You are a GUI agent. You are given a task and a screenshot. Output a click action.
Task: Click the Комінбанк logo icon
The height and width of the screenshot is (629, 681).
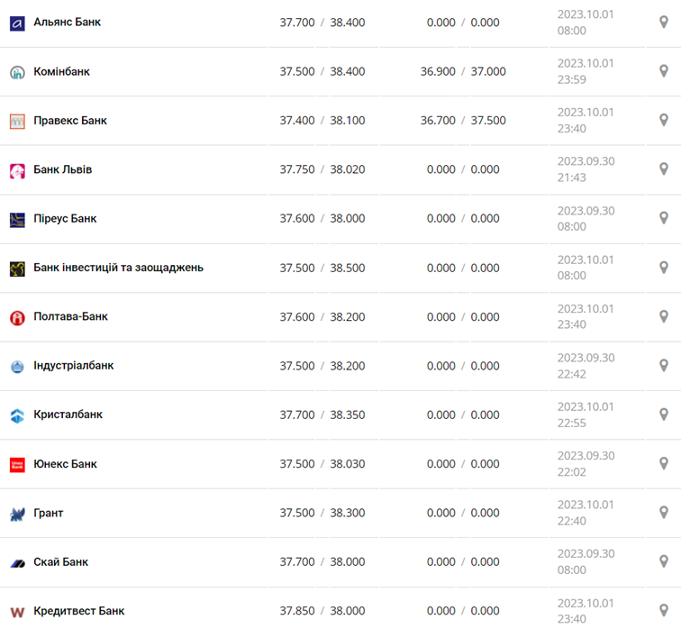click(x=17, y=72)
